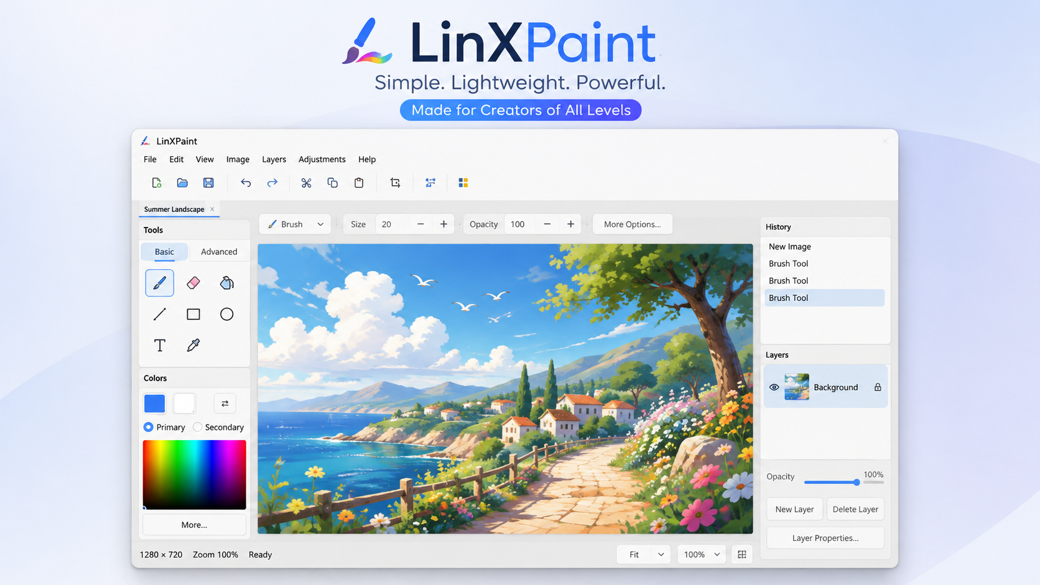Viewport: 1040px width, 585px height.
Task: Copy using the toolbar copy icon
Action: coord(333,183)
